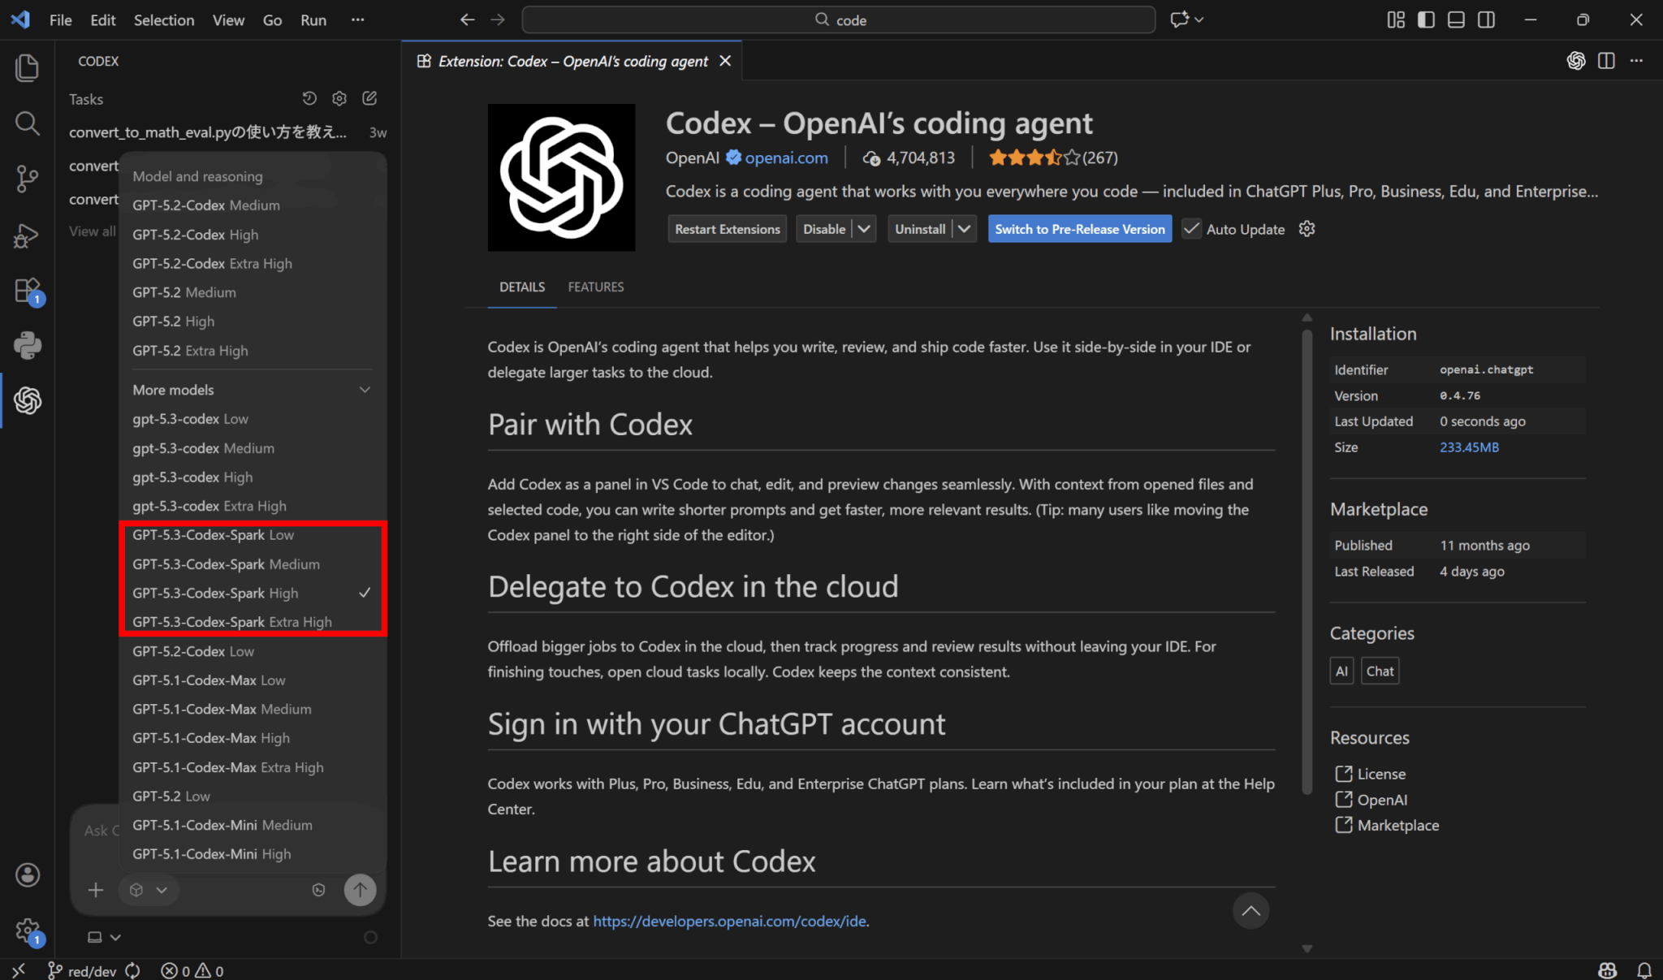Select GPT-5.3-Codex-Spark Medium model
1663x980 pixels.
226,564
